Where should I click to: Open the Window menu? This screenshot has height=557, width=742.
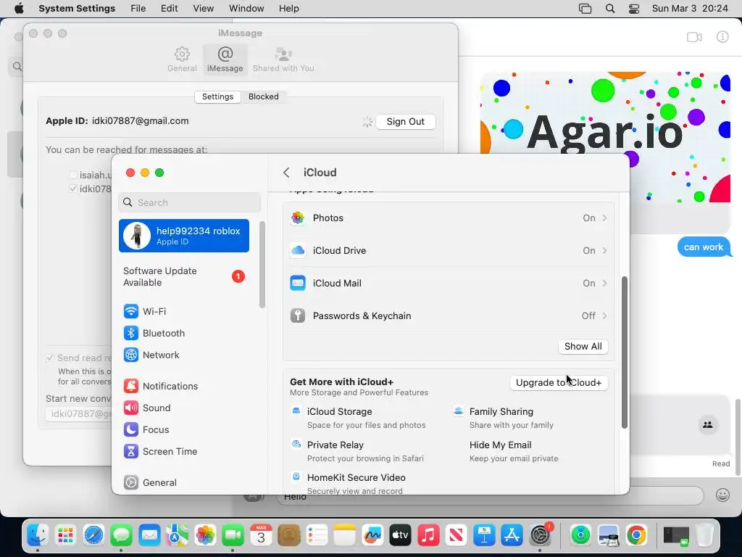coord(246,9)
